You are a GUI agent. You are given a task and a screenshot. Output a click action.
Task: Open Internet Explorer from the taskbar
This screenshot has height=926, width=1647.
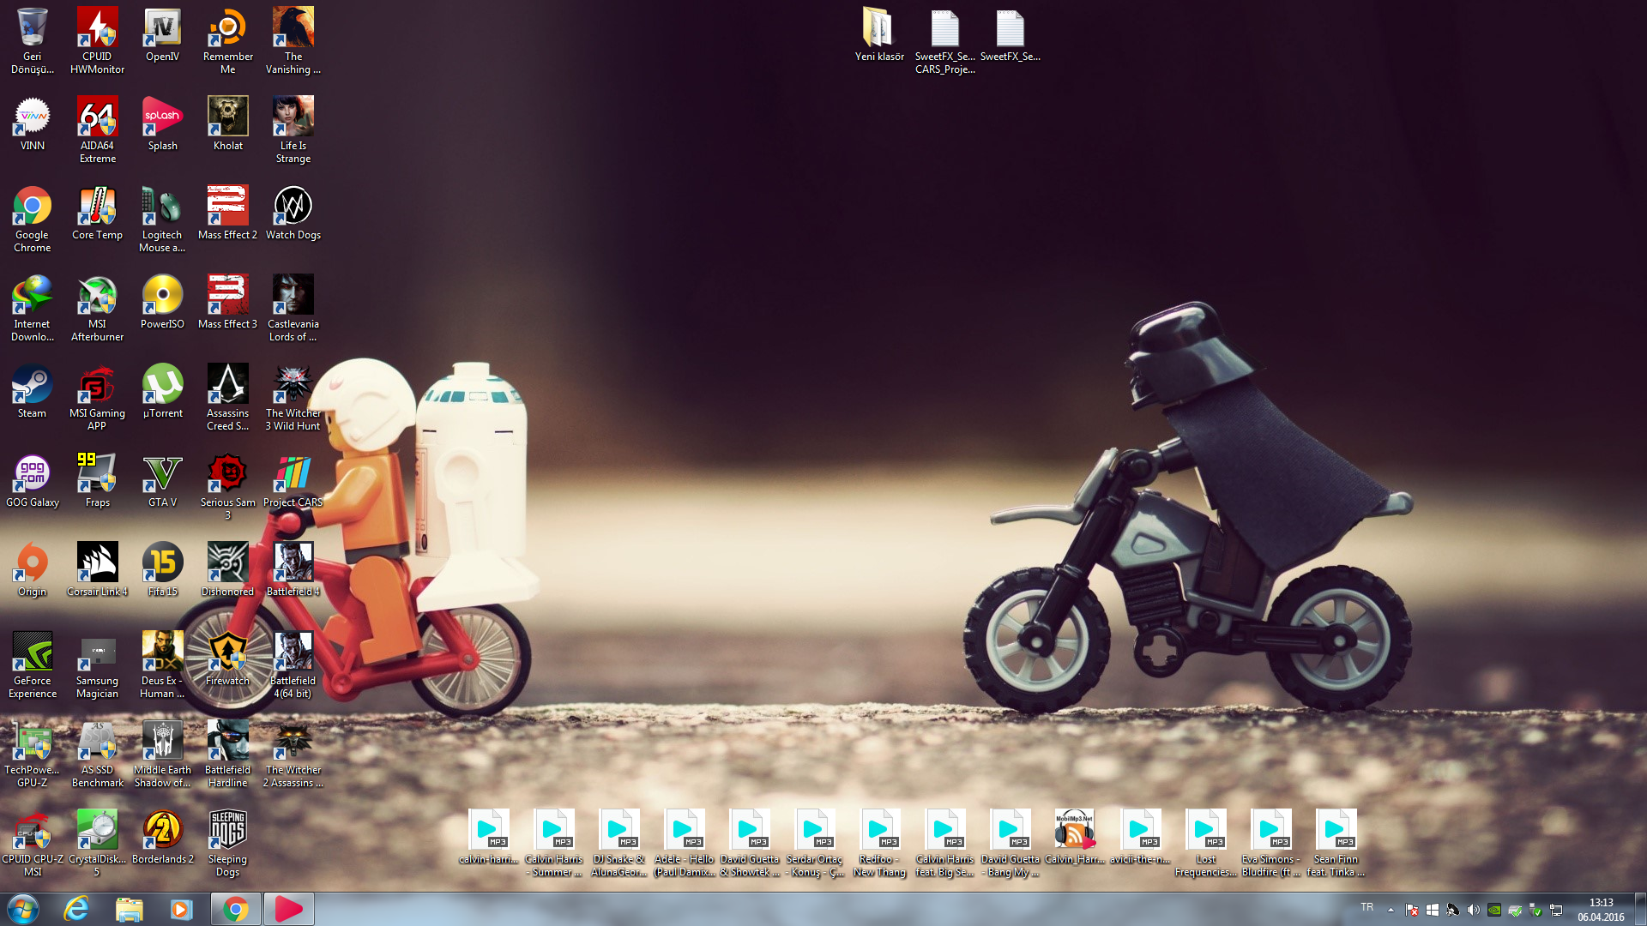point(76,909)
